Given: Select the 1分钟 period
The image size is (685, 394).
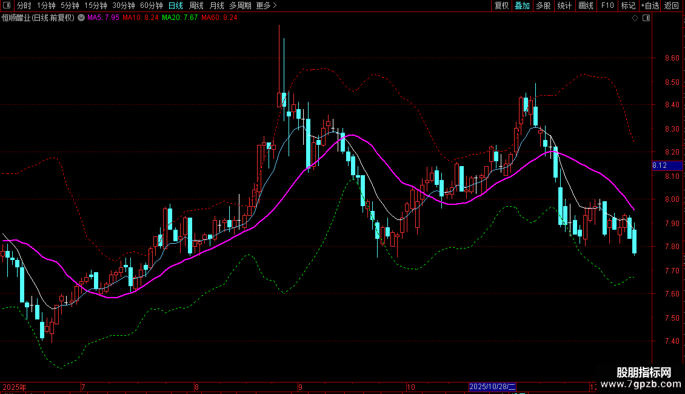Looking at the screenshot, I should pyautogui.click(x=46, y=5).
